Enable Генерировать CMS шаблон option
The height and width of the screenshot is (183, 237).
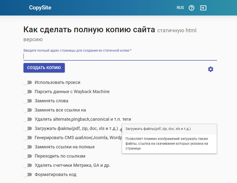(27, 138)
